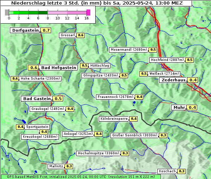Screen dimensions: 211x179
Task: Click the Niederschlag letzte 3 Std. title
Action: [97, 3]
